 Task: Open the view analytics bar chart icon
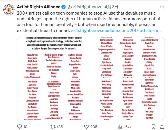coord(120,127)
